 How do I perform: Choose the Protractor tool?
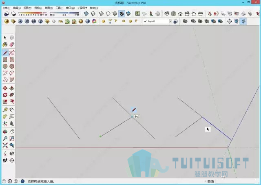(x=5, y=116)
